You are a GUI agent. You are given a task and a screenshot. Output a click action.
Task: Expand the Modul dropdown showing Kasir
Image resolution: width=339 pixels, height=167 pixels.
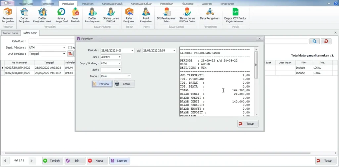(129, 76)
